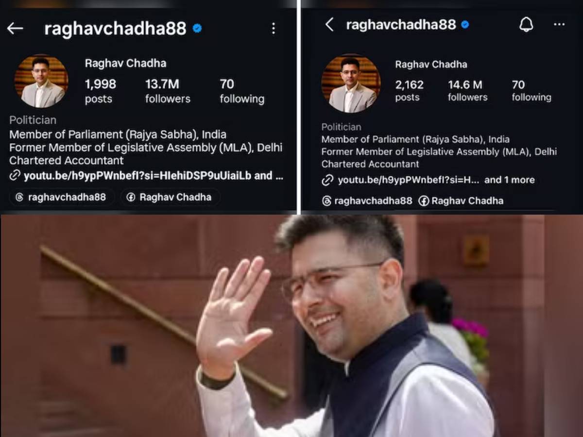
Task: Open the 70 following list in left profile
Action: point(242,91)
